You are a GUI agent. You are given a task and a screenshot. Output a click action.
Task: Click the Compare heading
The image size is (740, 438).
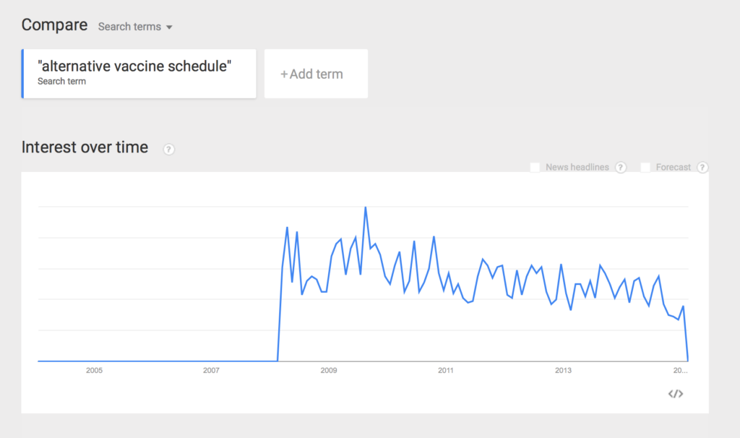coord(54,25)
